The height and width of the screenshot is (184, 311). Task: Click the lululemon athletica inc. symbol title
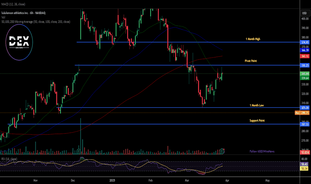[23, 13]
